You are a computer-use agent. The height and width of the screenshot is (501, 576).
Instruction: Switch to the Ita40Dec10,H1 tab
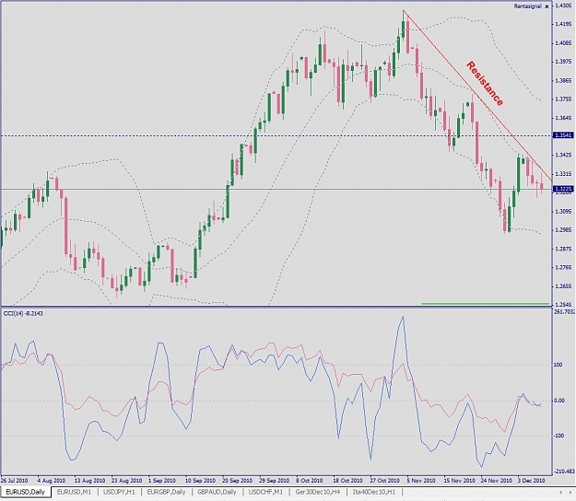click(x=374, y=492)
